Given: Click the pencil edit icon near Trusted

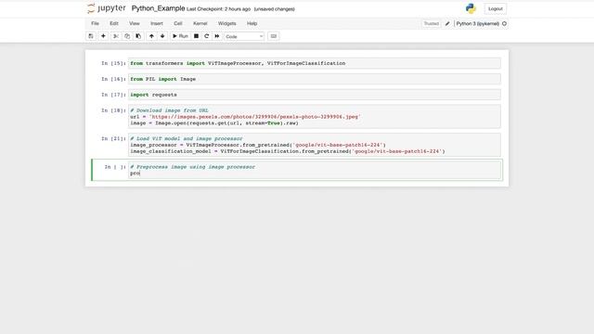Looking at the screenshot, I should point(447,23).
